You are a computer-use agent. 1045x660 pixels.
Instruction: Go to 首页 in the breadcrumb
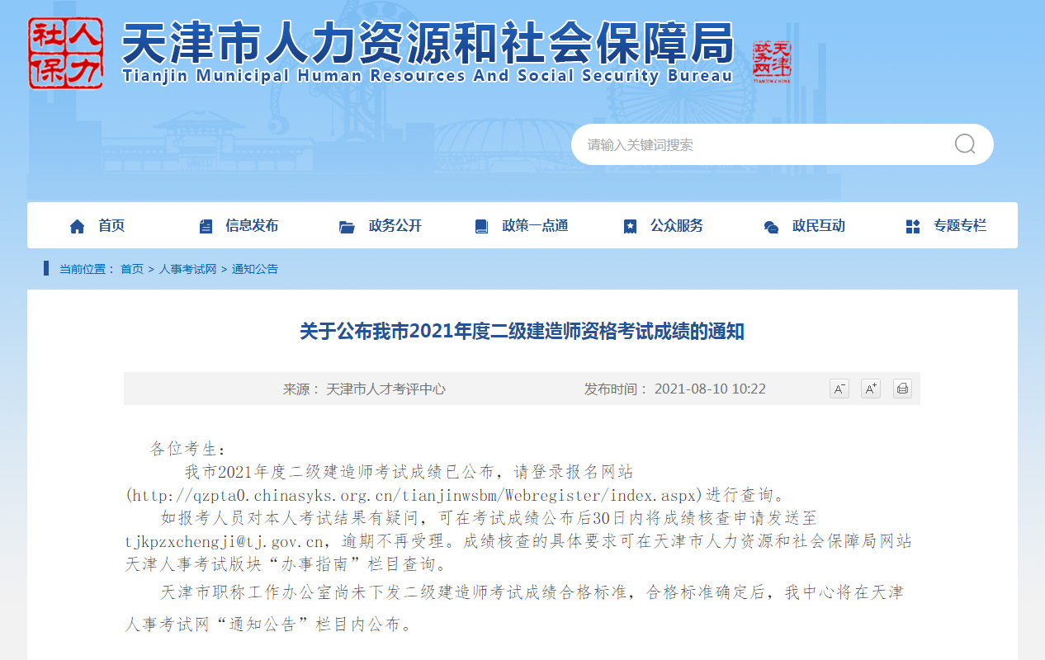[132, 269]
